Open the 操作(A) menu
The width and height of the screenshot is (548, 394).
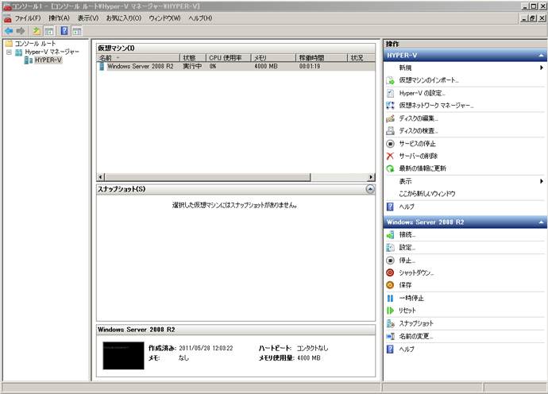point(59,18)
